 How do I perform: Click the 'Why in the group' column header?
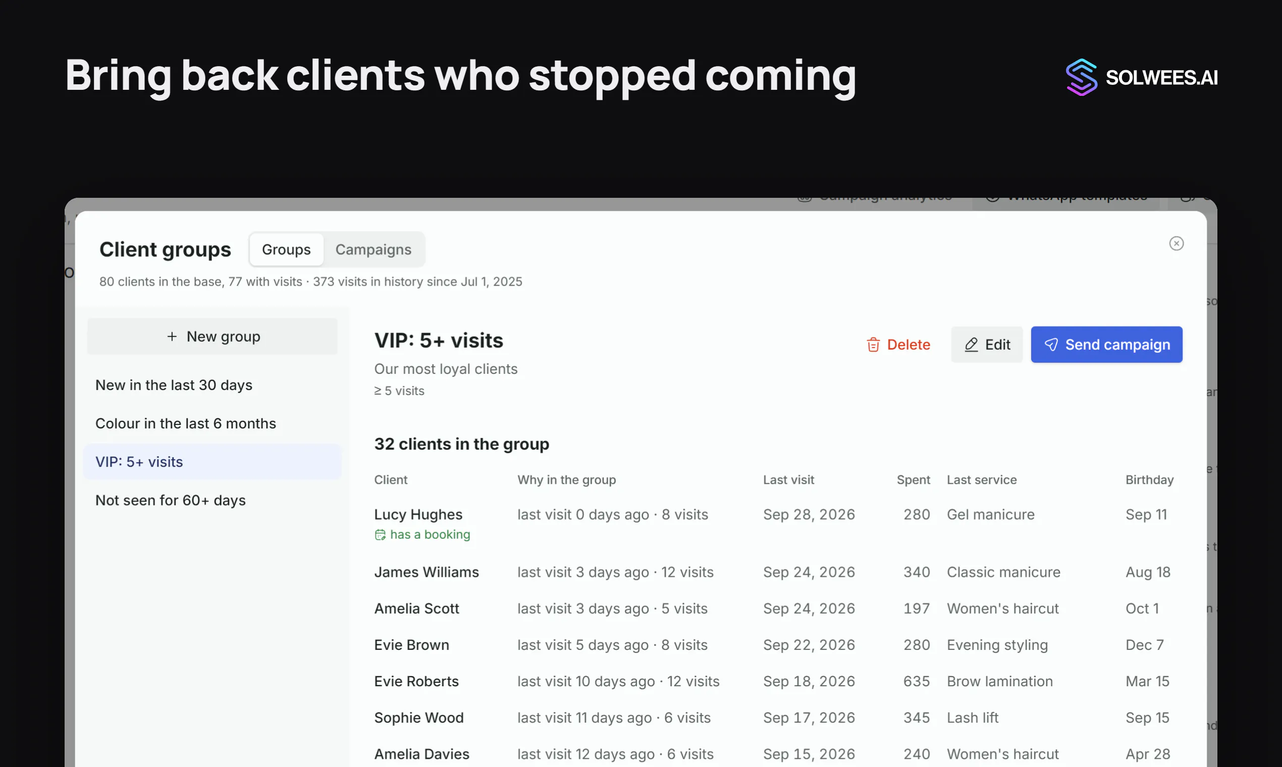click(567, 480)
